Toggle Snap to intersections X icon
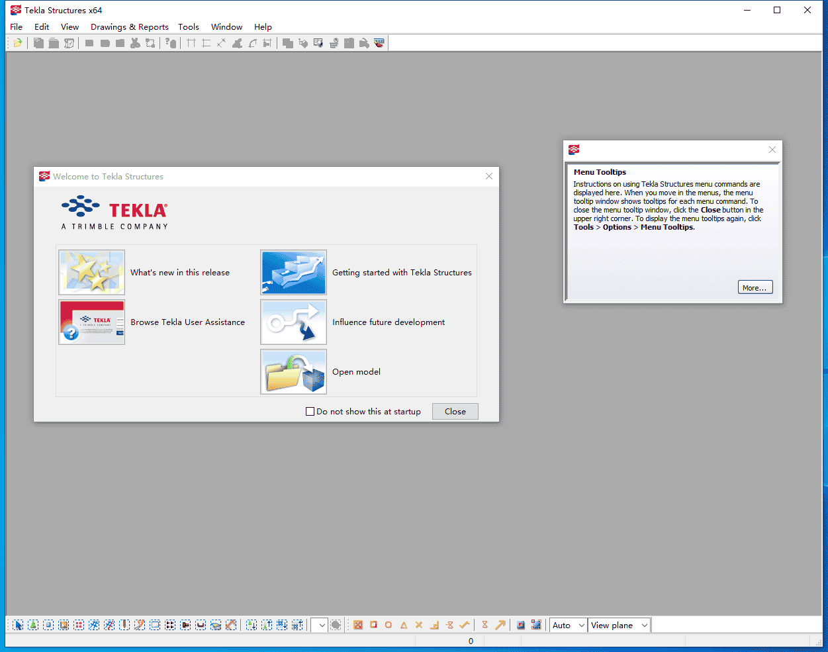 (419, 625)
